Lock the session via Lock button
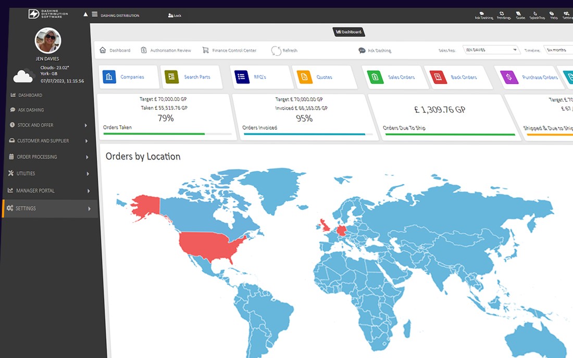Image resolution: width=573 pixels, height=358 pixels. coord(175,15)
